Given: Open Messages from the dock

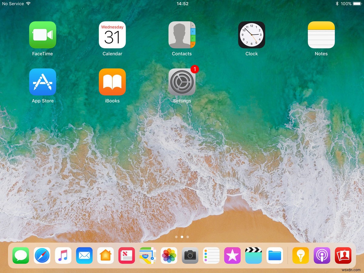Looking at the screenshot, I should coord(21,255).
